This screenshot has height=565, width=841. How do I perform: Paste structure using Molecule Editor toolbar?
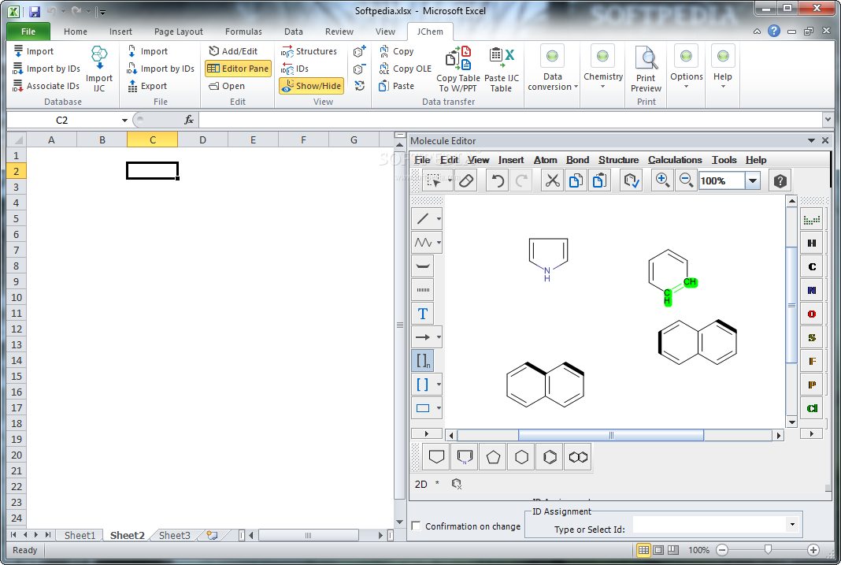click(x=599, y=180)
